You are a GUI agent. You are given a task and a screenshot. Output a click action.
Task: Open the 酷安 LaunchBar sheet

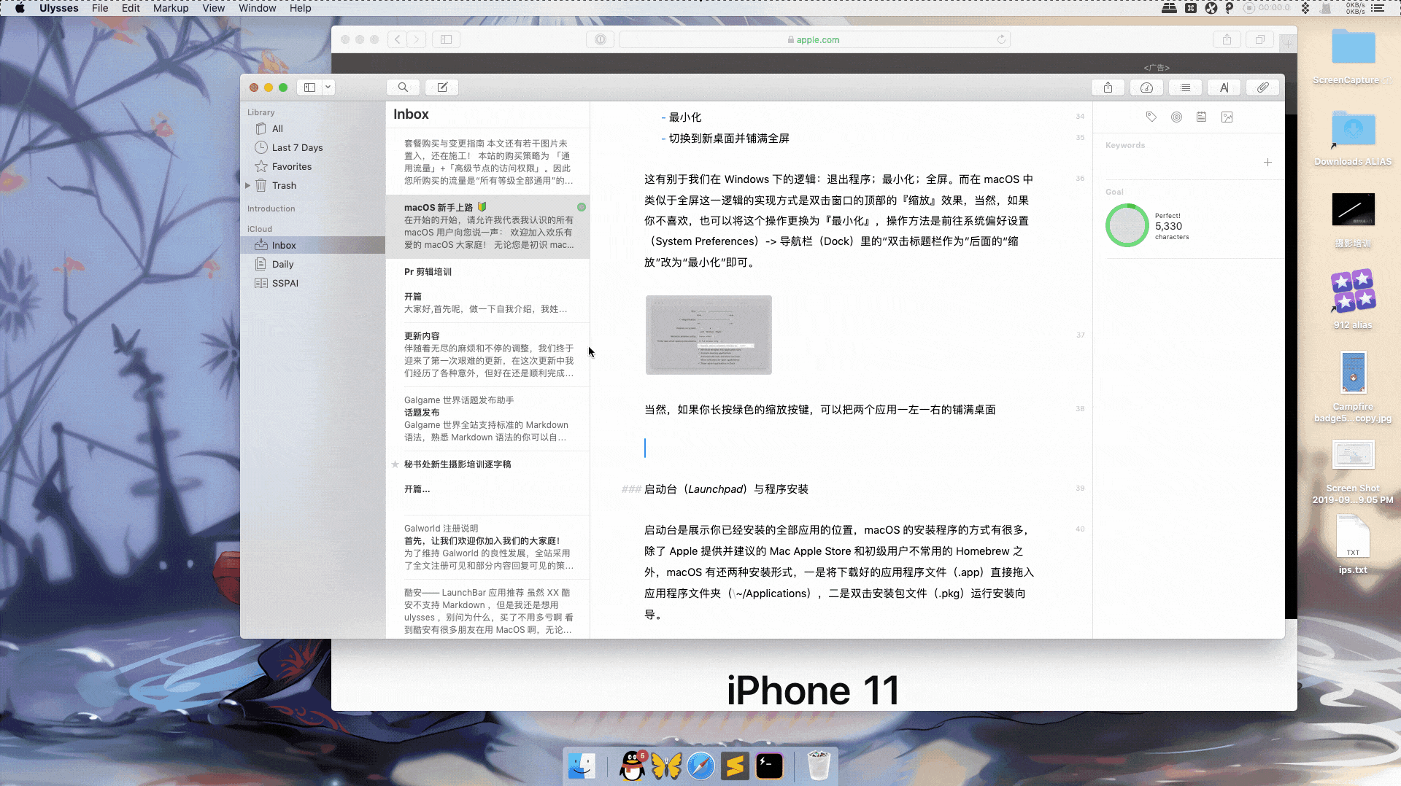click(487, 610)
